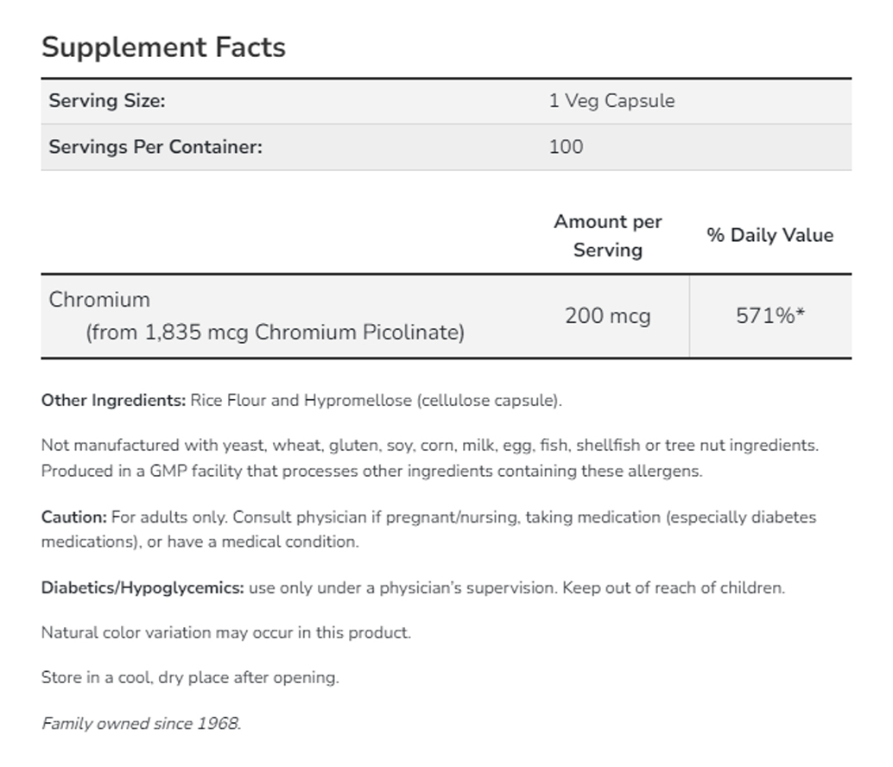The image size is (893, 767).
Task: Click the Chromium ingredient name
Action: pyautogui.click(x=99, y=300)
